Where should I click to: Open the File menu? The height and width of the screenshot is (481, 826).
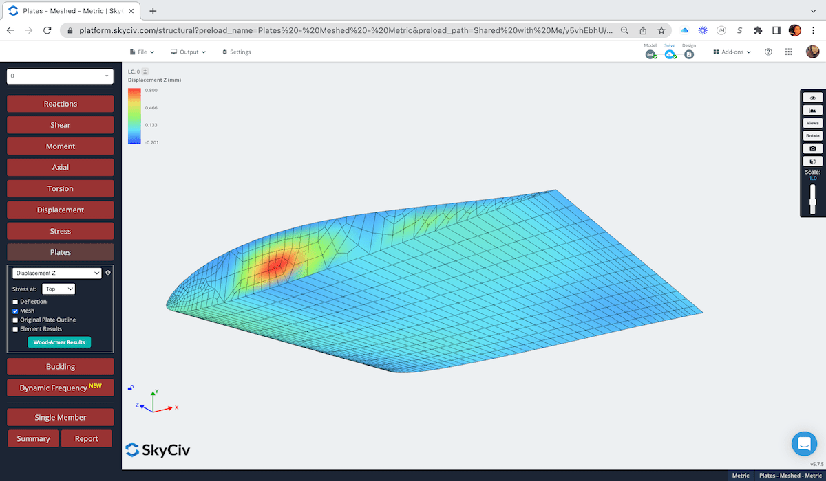(141, 52)
